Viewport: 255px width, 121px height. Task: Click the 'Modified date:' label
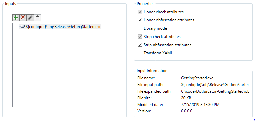coord(150,105)
